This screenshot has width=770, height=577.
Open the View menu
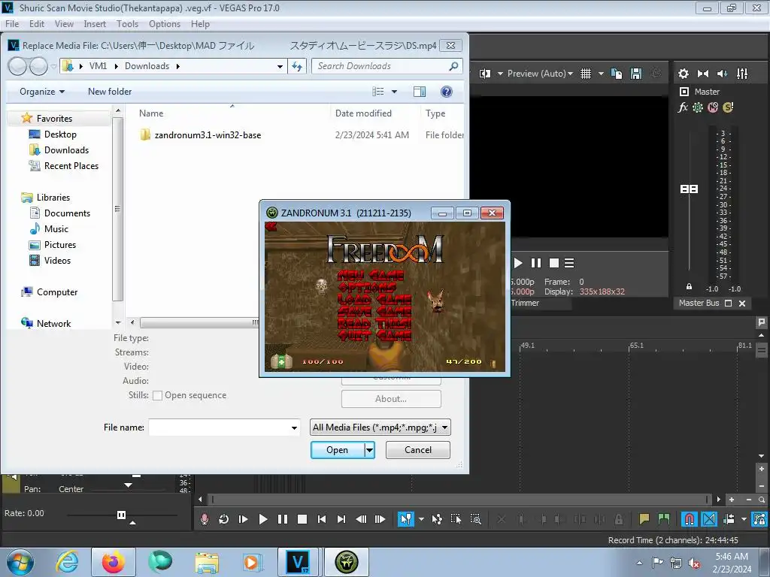pyautogui.click(x=64, y=24)
